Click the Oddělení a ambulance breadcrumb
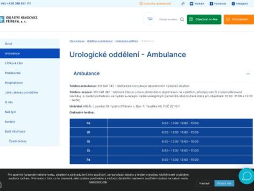The height and width of the screenshot is (191, 254). pos(100,41)
